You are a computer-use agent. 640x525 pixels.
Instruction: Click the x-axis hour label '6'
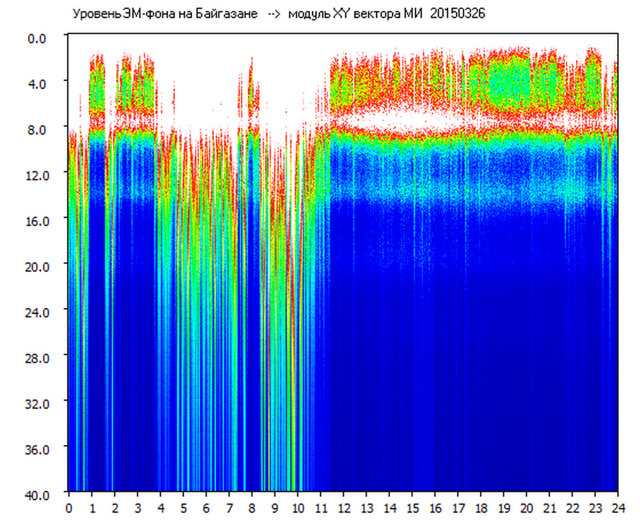207,508
